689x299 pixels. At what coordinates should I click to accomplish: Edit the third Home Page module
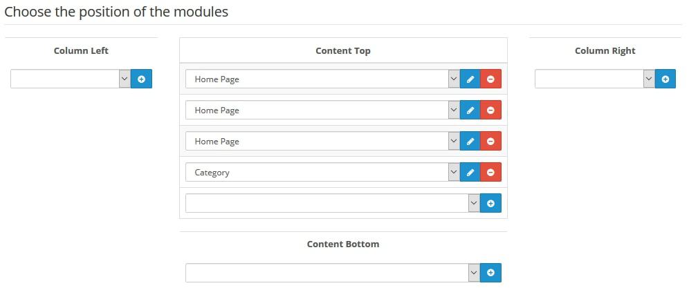470,141
